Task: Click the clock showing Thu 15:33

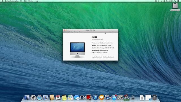Action: click(x=169, y=1)
